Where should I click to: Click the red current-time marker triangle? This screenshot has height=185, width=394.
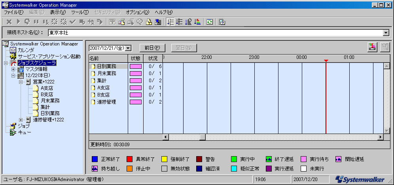(x=326, y=61)
